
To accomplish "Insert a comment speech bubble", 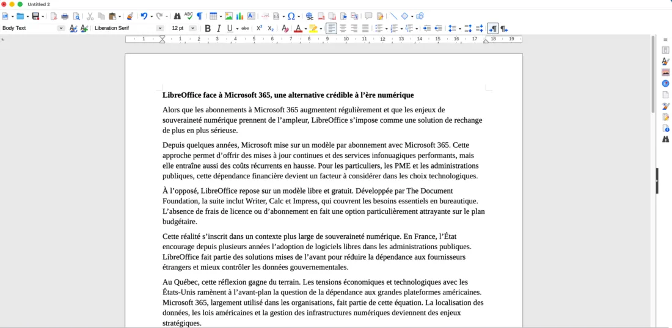I will (x=368, y=16).
